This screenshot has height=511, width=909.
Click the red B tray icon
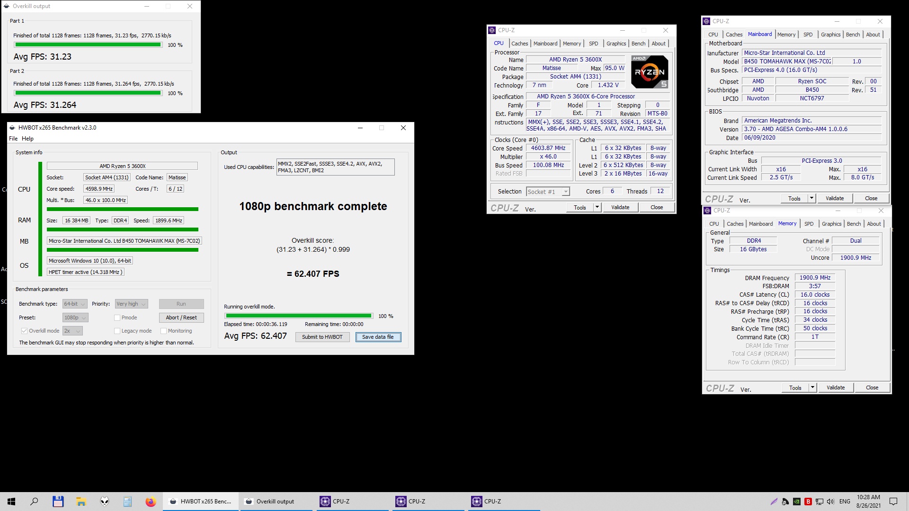click(x=808, y=502)
